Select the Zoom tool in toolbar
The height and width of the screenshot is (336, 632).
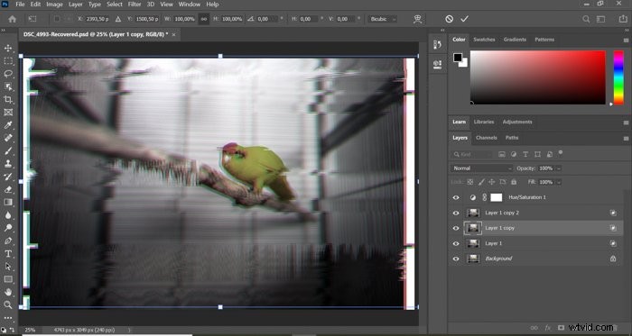(x=8, y=305)
